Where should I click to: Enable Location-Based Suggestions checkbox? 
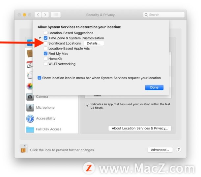click(45, 33)
